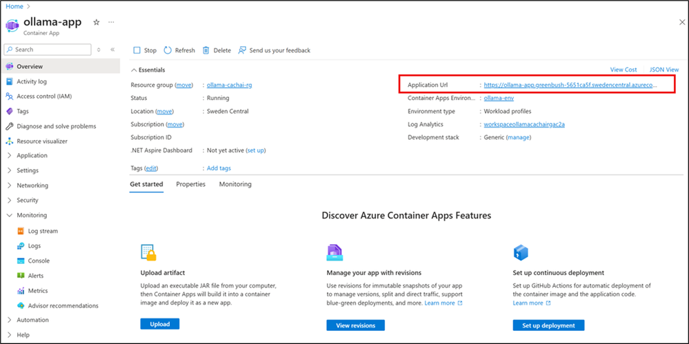Click the Delete trash icon
Image resolution: width=689 pixels, height=344 pixels.
pyautogui.click(x=206, y=50)
